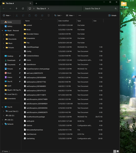Select the Options configuration file icon
Screen dimensions: 136x153
pos(25,125)
